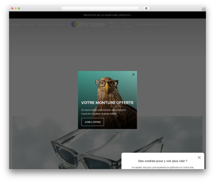The height and width of the screenshot is (182, 215).
Task: Click the VOTRE MONTURE OFFERTE heading
Action: [x=107, y=103]
